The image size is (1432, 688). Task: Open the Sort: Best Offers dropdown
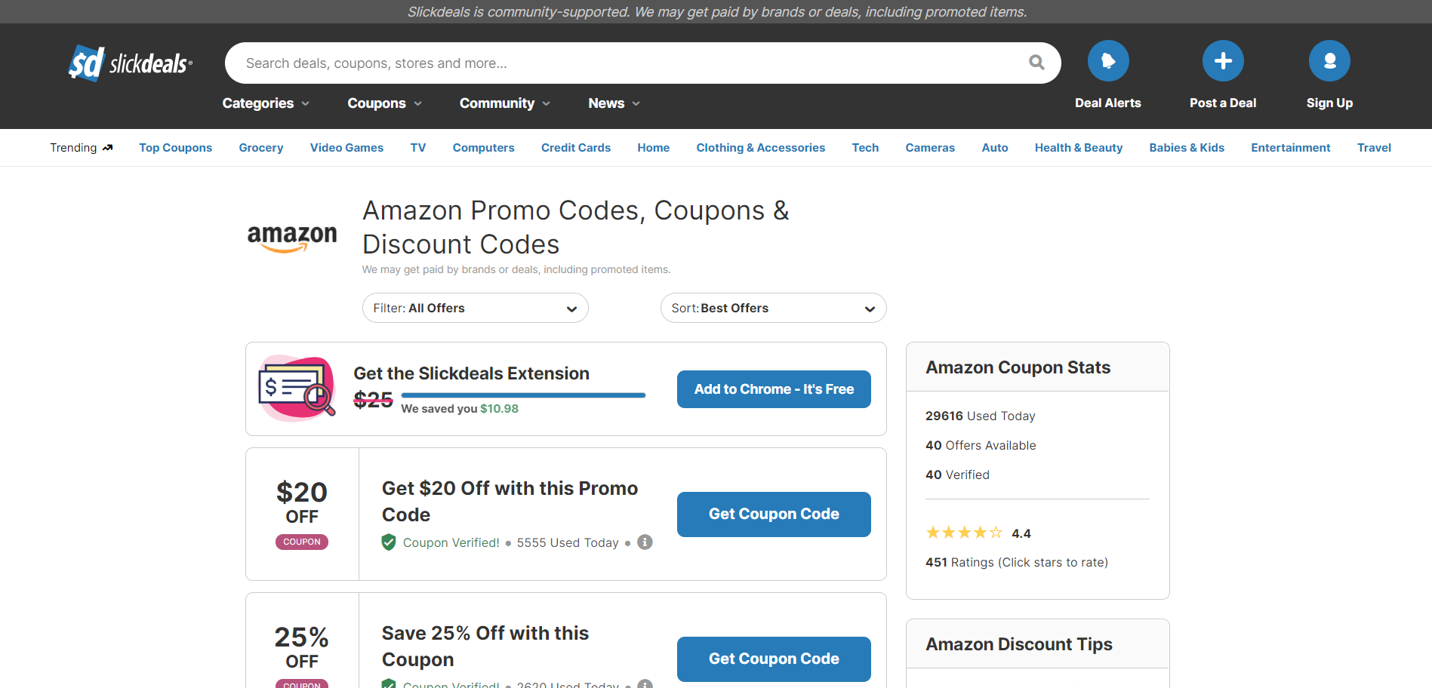(x=773, y=308)
